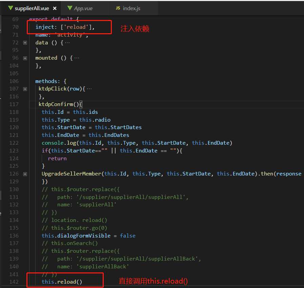Click comment "path: '/supplier/supplierAll/supplierAll'"
The width and height of the screenshot is (304, 288).
point(123,197)
